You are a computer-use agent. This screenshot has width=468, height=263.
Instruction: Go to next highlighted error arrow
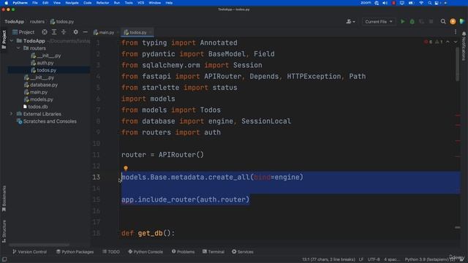click(x=456, y=42)
